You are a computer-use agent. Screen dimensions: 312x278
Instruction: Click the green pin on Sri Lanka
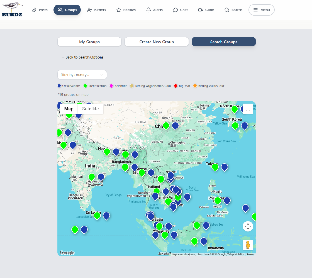tap(97, 216)
